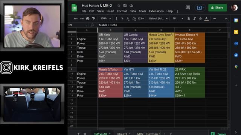
Task: Format as currency
Action: coord(116,18)
